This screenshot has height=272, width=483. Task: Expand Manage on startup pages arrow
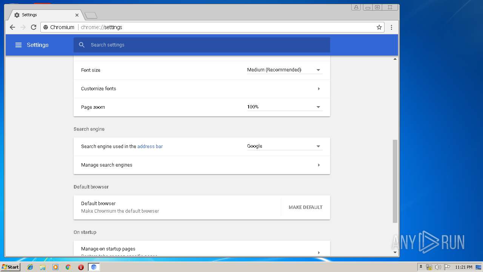point(319,252)
